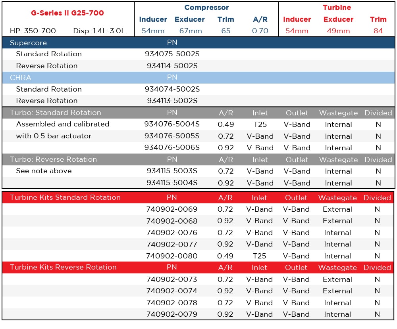Click the red Turbine heading
This screenshot has width=397, height=329.
point(337,8)
